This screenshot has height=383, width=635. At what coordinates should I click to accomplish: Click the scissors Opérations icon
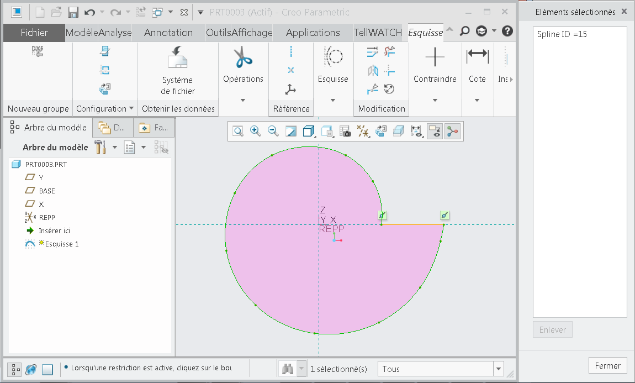243,57
